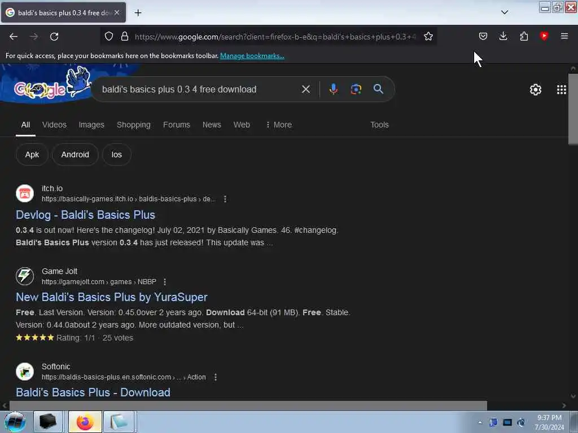Switch to the Images tab
Image resolution: width=578 pixels, height=433 pixels.
point(91,125)
